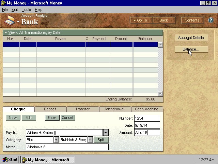Click the My Money title bar icon
The height and width of the screenshot is (164, 218).
3,3
